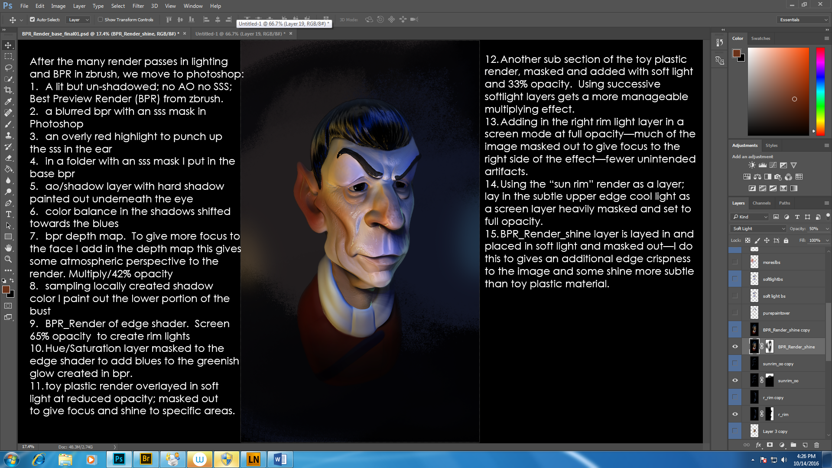This screenshot has height=468, width=832.
Task: Open the Fill percentage dropdown arrow
Action: point(827,240)
